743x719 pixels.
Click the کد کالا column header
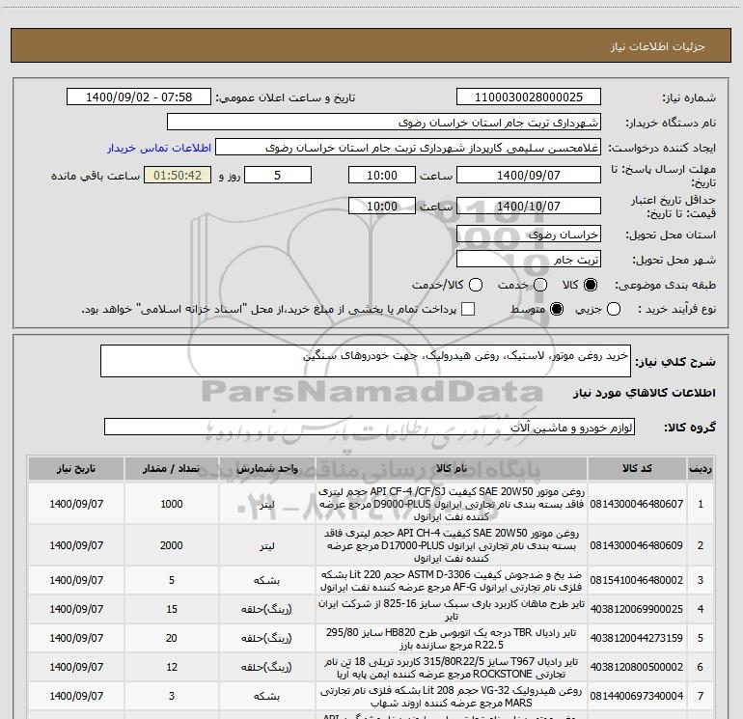coord(637,469)
